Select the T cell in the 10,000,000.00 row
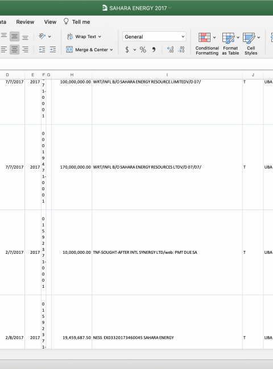Image resolution: width=273 pixels, height=369 pixels. tap(253, 252)
